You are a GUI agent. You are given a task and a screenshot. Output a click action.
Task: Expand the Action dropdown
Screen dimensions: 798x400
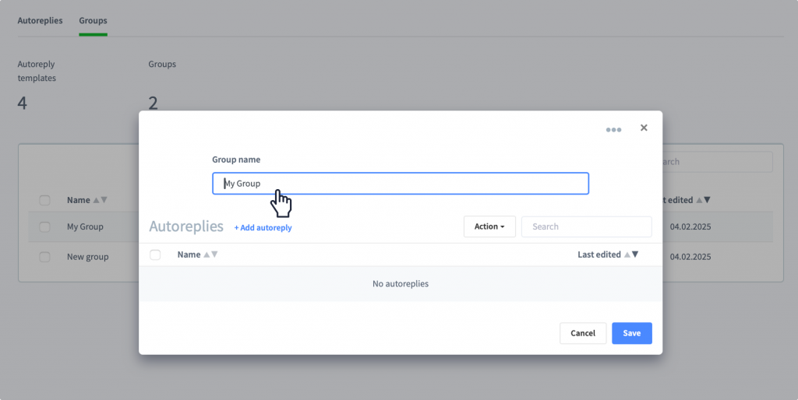pos(489,226)
